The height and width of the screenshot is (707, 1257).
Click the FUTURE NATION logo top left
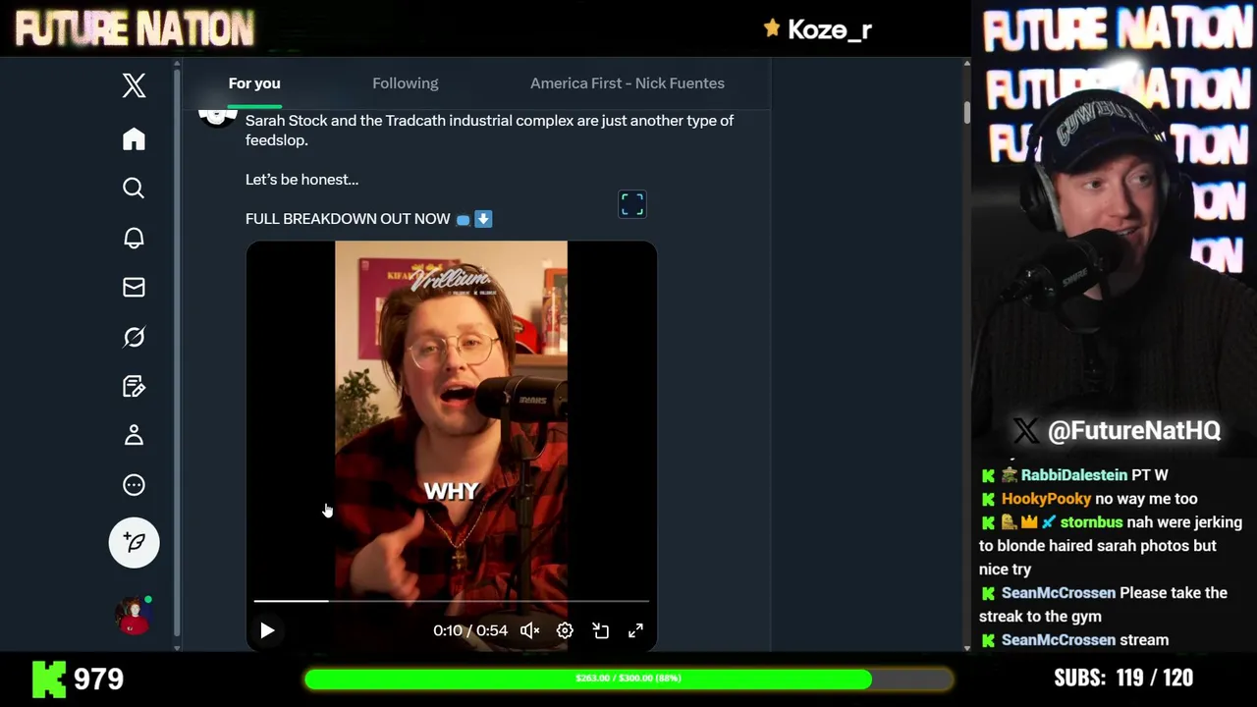click(135, 29)
